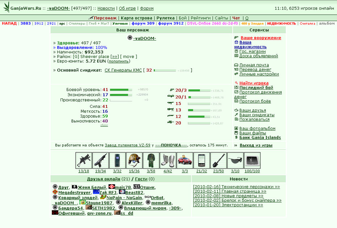This screenshot has width=337, height=228.
Task: Click the weapon skill icon beside 15
Action: pyautogui.click(x=171, y=103)
